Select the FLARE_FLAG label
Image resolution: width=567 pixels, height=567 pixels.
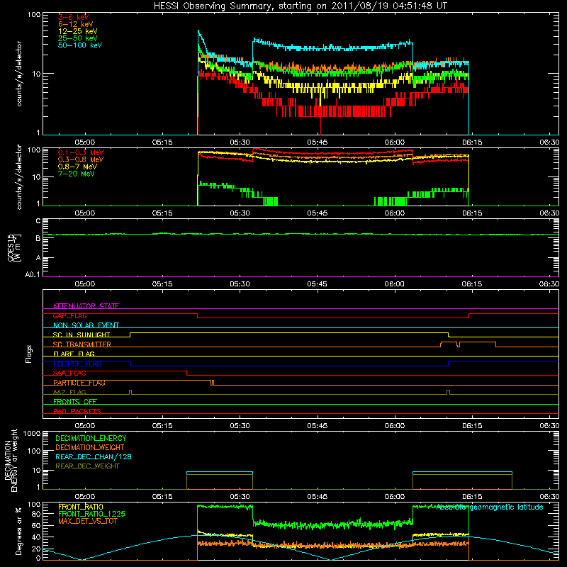pos(74,354)
